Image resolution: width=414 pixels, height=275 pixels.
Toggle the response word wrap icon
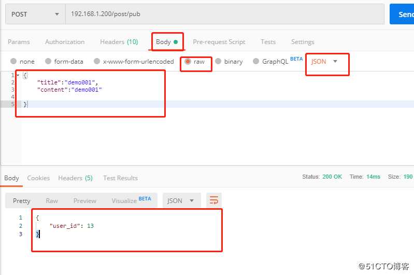pos(213,200)
